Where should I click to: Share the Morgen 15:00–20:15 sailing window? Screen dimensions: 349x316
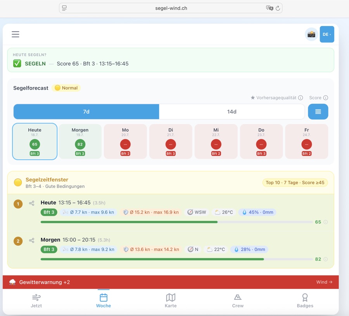(x=32, y=240)
